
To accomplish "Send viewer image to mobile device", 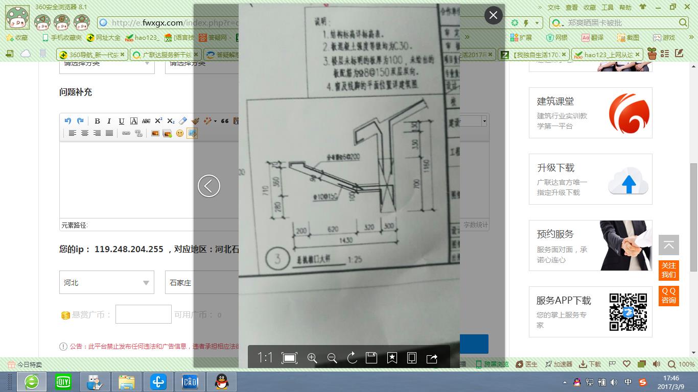I will [412, 358].
